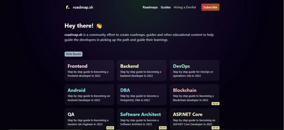Click the Subscribe button
Screen dimensions: 284x130
click(210, 7)
